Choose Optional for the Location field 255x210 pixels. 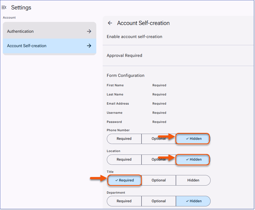coord(158,160)
